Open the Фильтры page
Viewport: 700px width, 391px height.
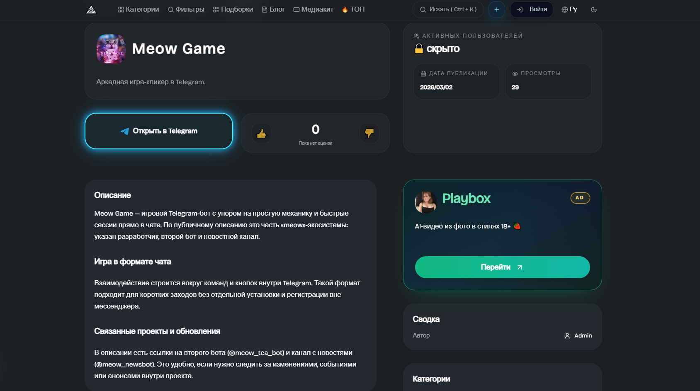pos(186,10)
